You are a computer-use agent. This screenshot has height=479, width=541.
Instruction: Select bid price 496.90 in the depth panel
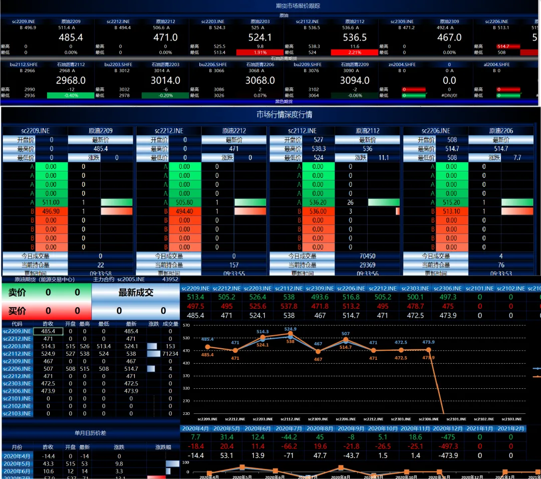[51, 211]
